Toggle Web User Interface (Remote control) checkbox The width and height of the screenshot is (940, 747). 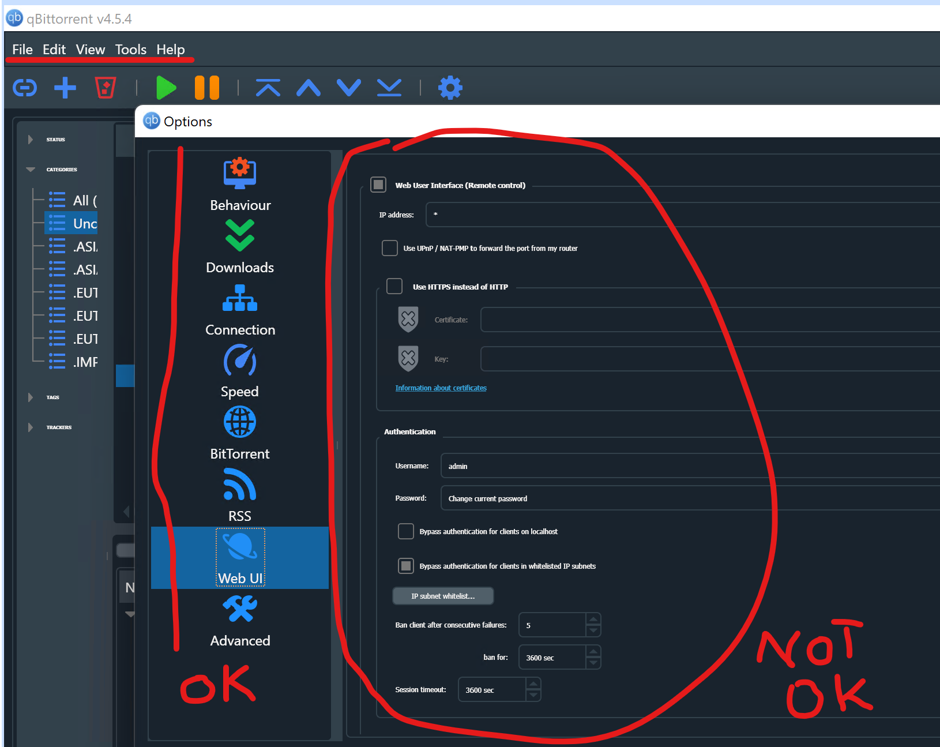click(x=378, y=185)
